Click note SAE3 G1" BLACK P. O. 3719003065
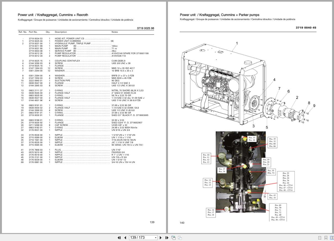The width and height of the screenshot is (334, 241). tap(130, 115)
